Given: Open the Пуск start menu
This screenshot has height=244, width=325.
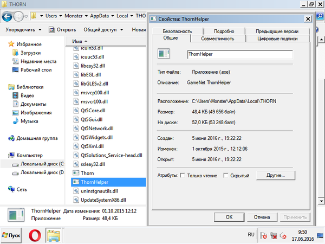Looking at the screenshot, I should tap(11, 235).
